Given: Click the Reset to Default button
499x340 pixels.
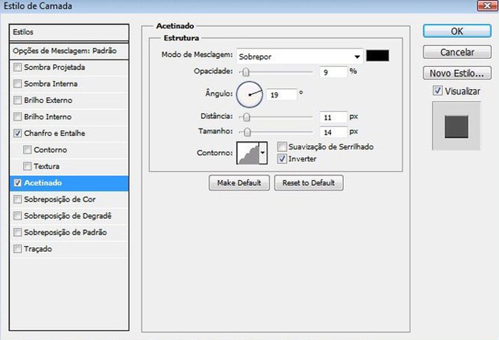Looking at the screenshot, I should (x=309, y=182).
